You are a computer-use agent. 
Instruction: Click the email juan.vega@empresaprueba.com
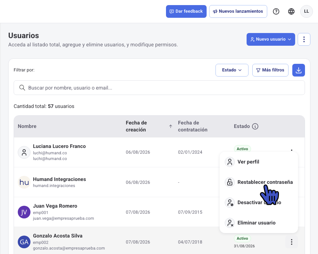(x=63, y=218)
